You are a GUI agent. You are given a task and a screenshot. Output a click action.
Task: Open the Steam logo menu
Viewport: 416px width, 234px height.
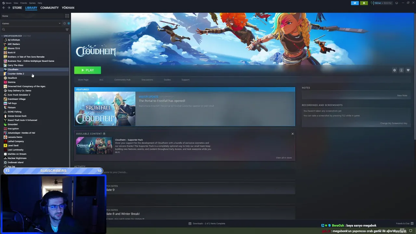[4, 3]
